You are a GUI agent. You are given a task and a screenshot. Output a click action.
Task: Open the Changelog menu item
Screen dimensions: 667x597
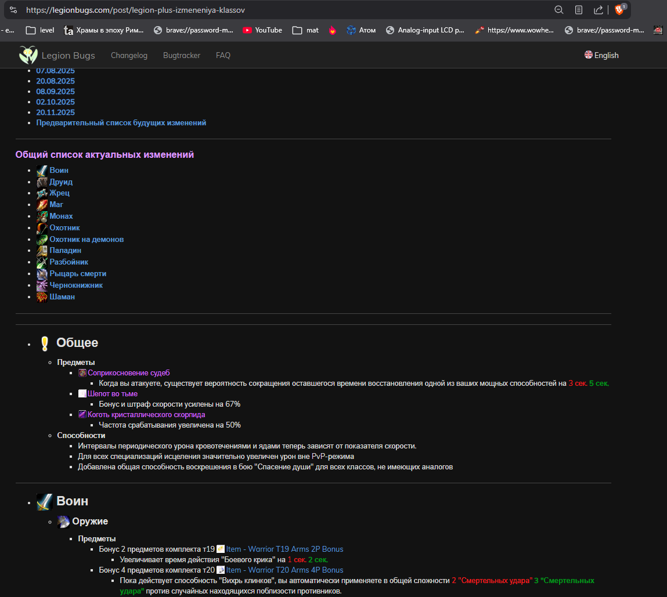click(x=129, y=55)
